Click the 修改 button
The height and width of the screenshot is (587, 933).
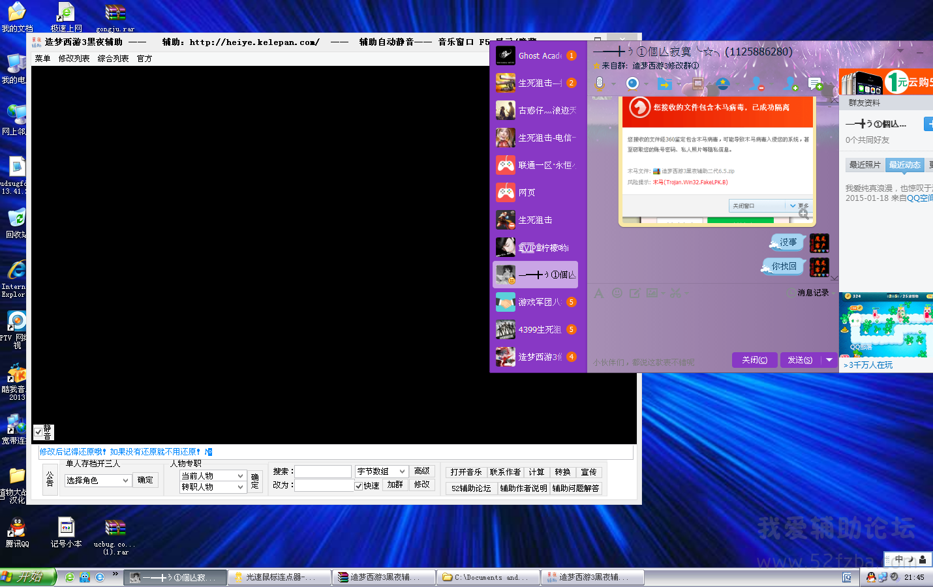(422, 485)
